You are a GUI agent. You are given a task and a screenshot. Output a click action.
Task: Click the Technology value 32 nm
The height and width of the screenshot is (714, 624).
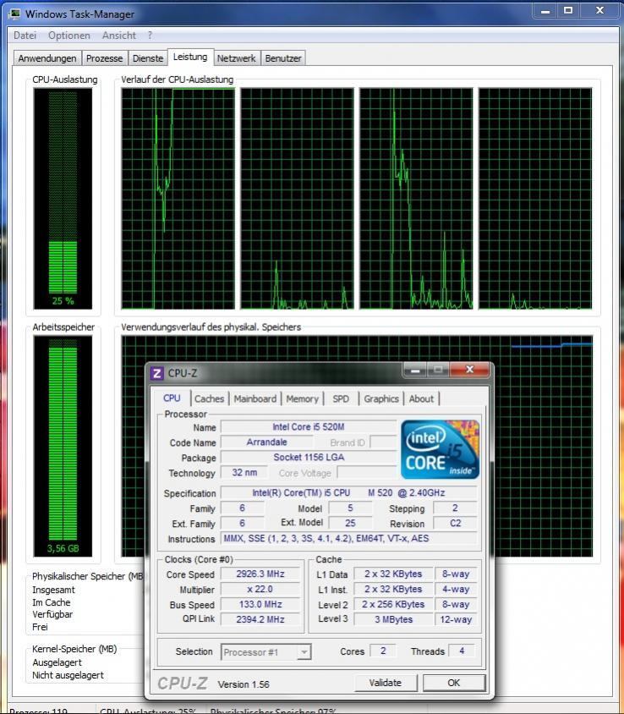click(x=244, y=473)
